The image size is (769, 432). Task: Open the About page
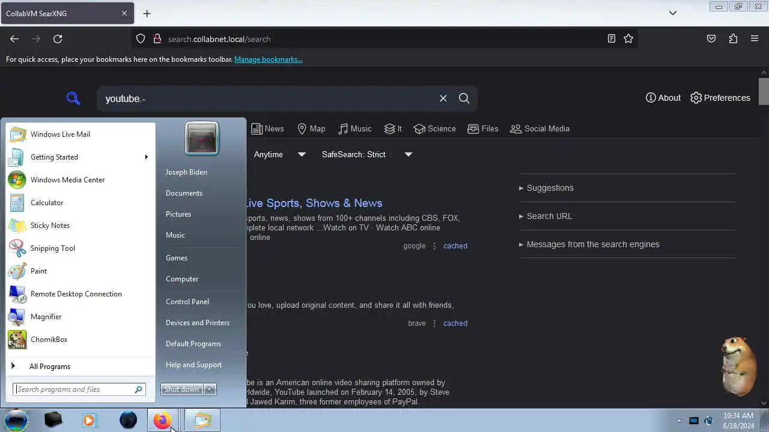tap(663, 98)
